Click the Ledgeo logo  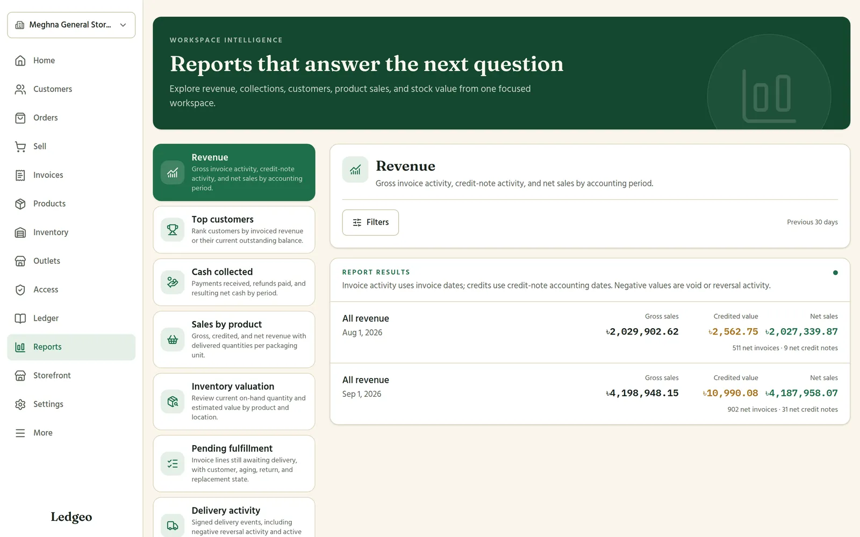pyautogui.click(x=71, y=517)
